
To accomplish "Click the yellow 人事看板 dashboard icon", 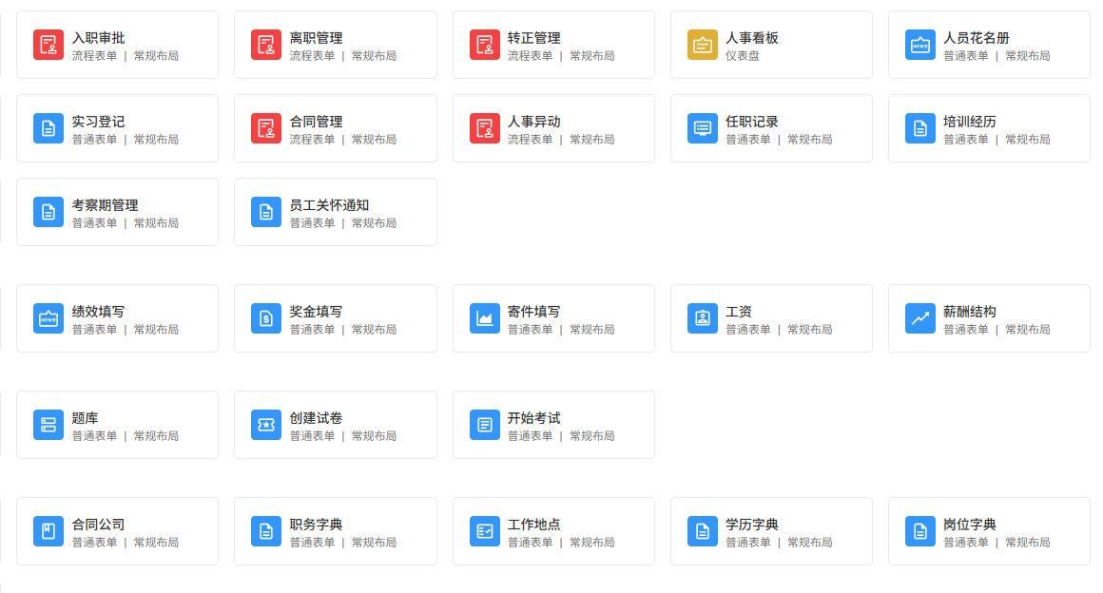I will coord(703,45).
